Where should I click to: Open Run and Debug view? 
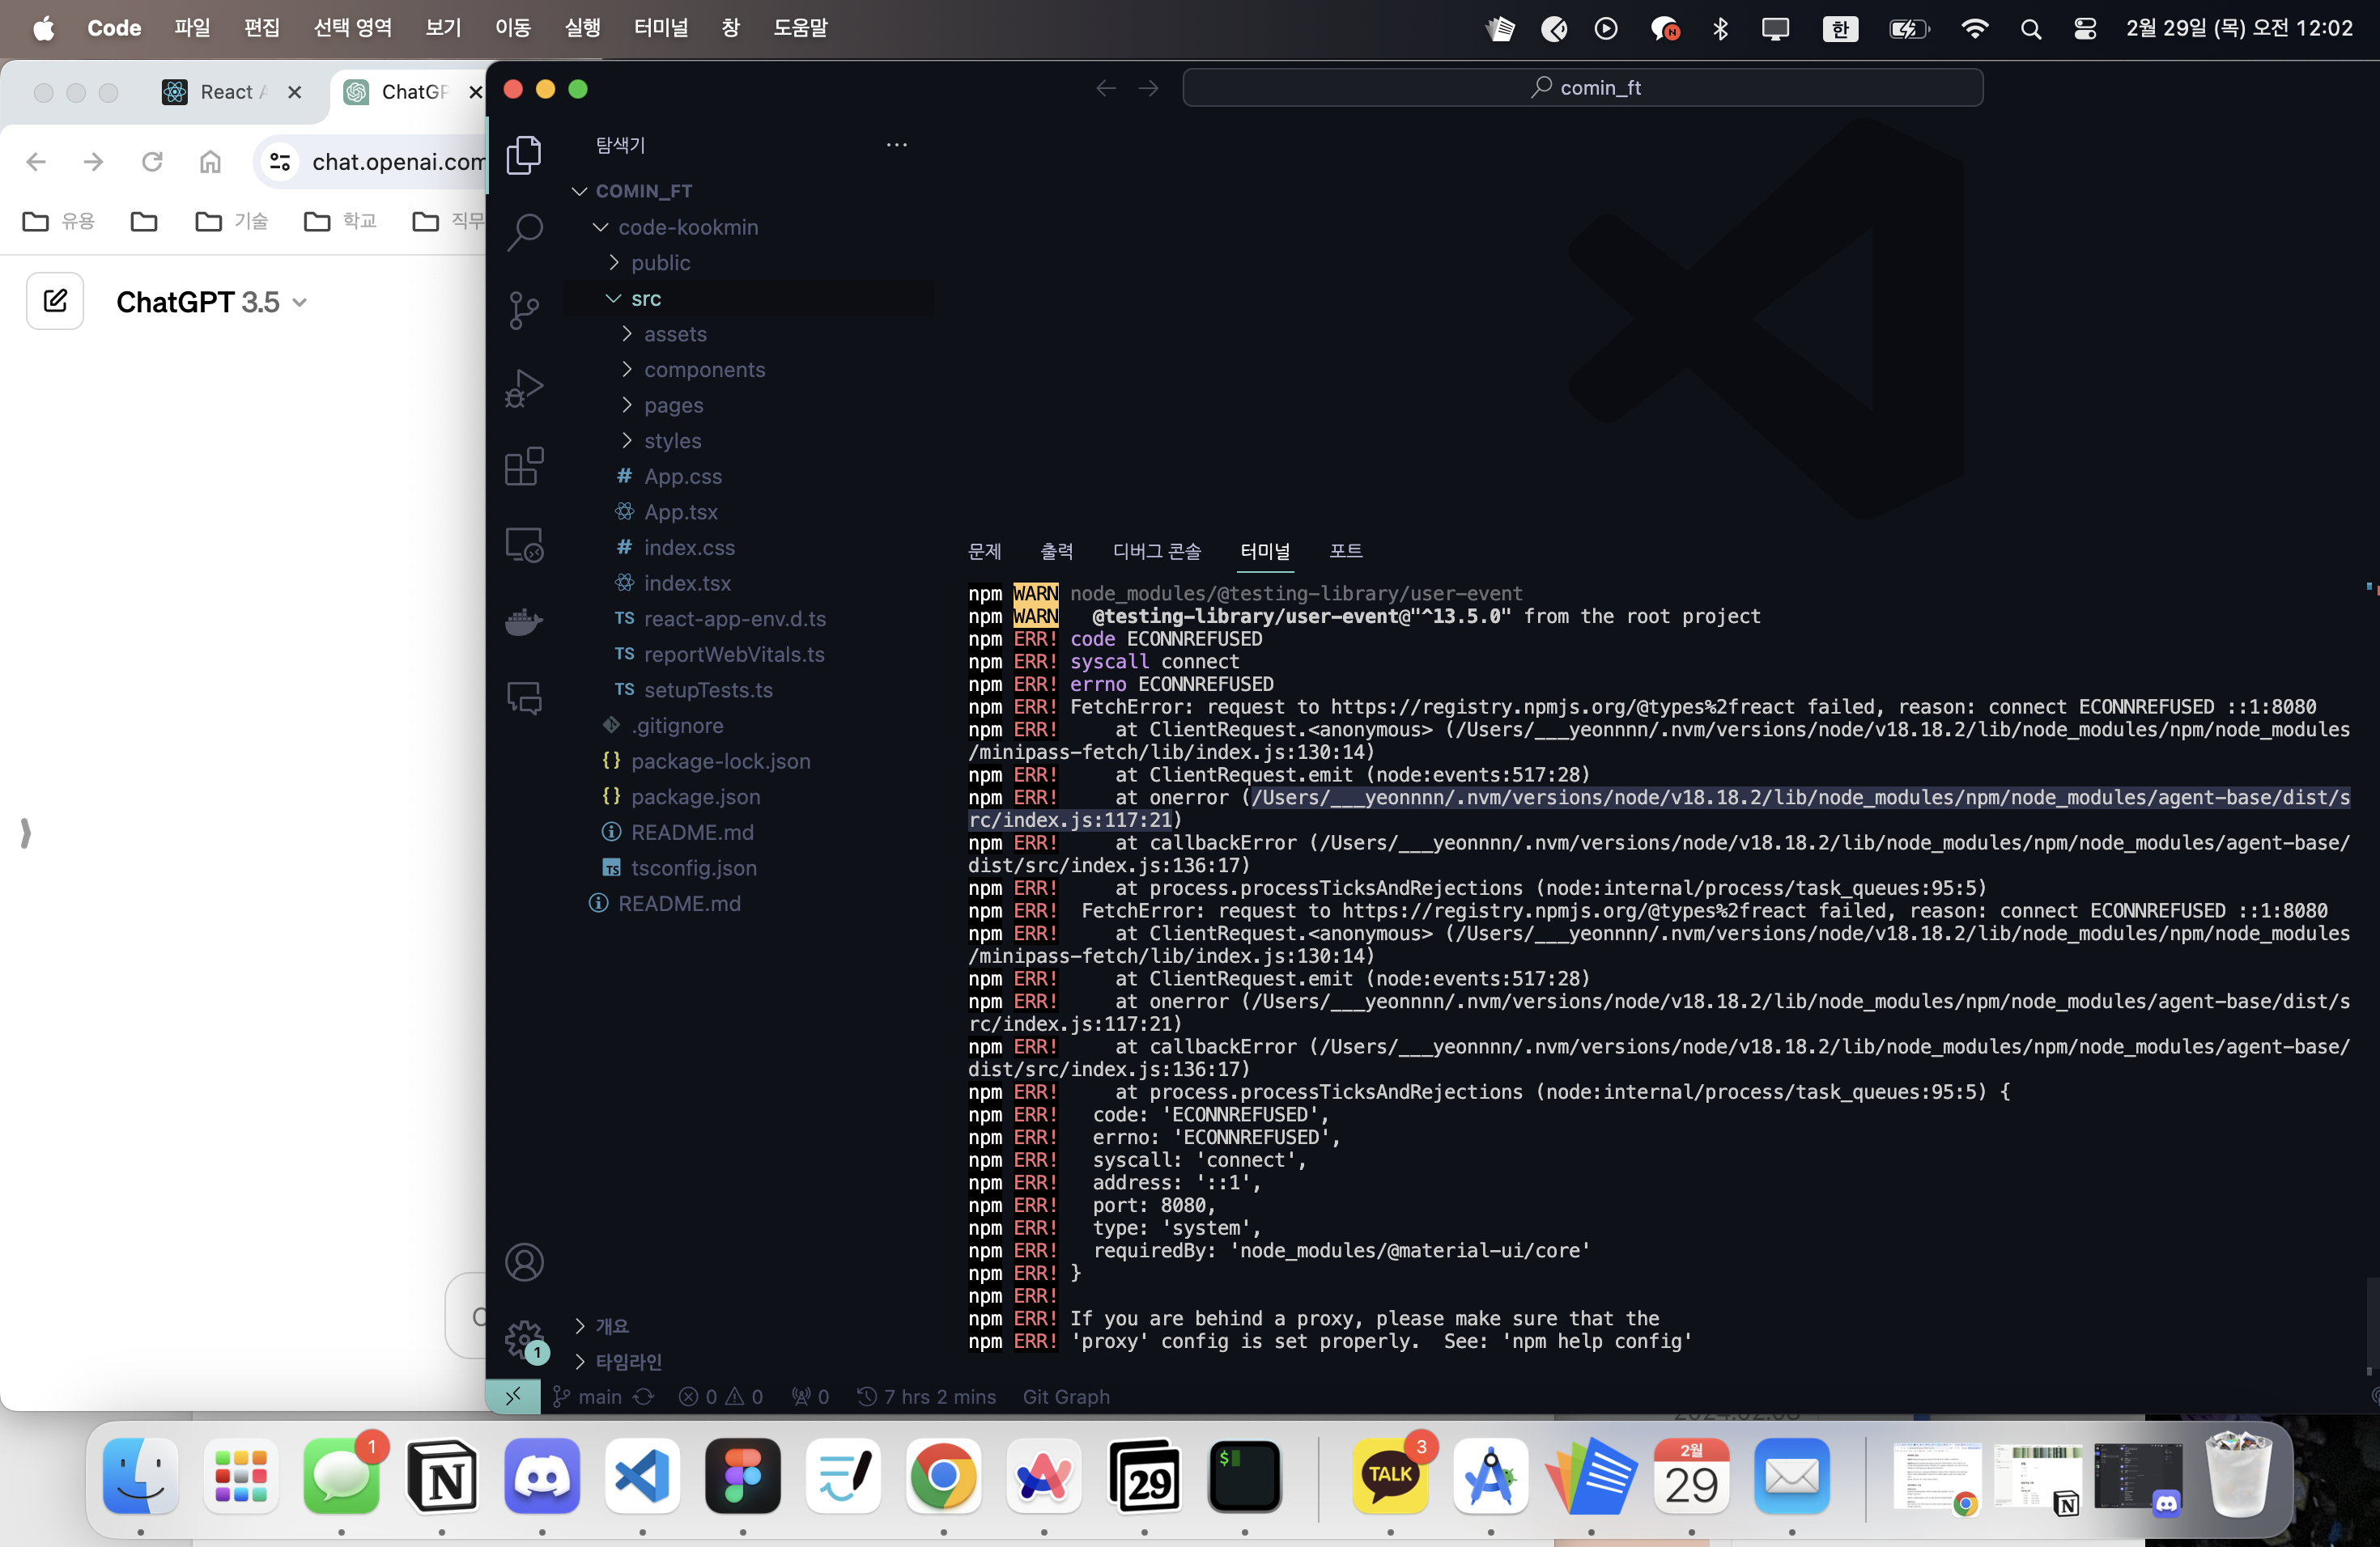(524, 388)
